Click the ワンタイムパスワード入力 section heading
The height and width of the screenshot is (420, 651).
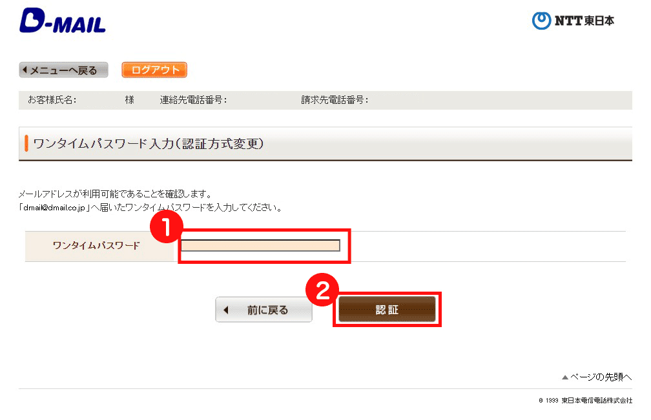tap(149, 143)
